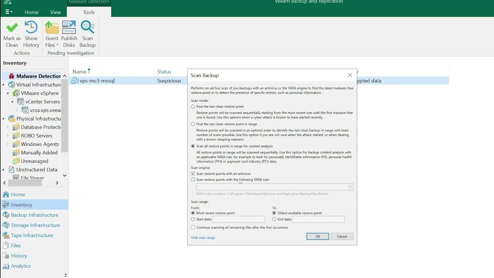Expand the Database Protection tree node
Viewport: 494px width, 278px height.
click(8, 127)
